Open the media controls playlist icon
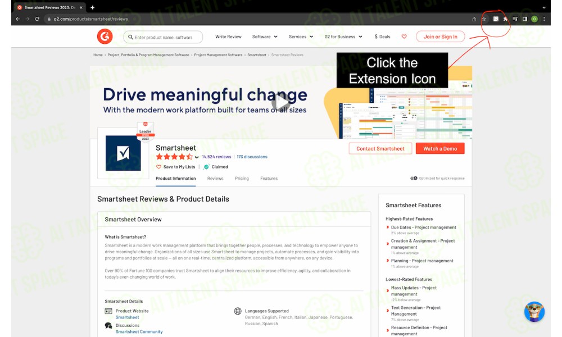Image resolution: width=562 pixels, height=337 pixels. pos(515,19)
